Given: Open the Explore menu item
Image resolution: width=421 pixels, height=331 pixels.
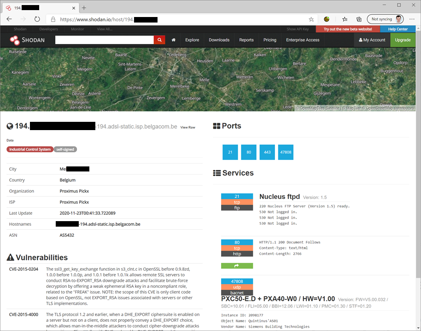Looking at the screenshot, I should click(x=192, y=40).
